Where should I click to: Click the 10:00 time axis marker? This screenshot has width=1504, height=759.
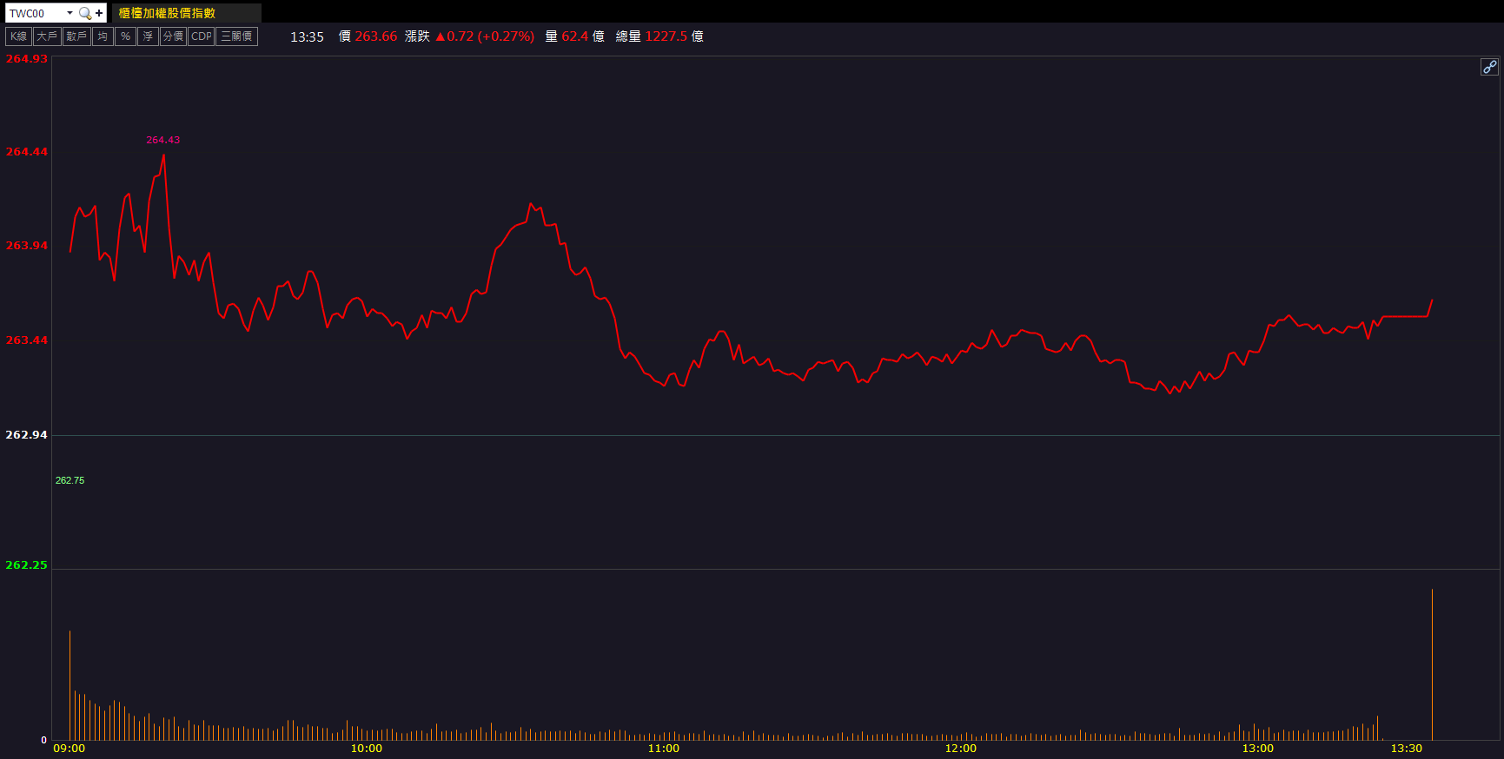(366, 749)
